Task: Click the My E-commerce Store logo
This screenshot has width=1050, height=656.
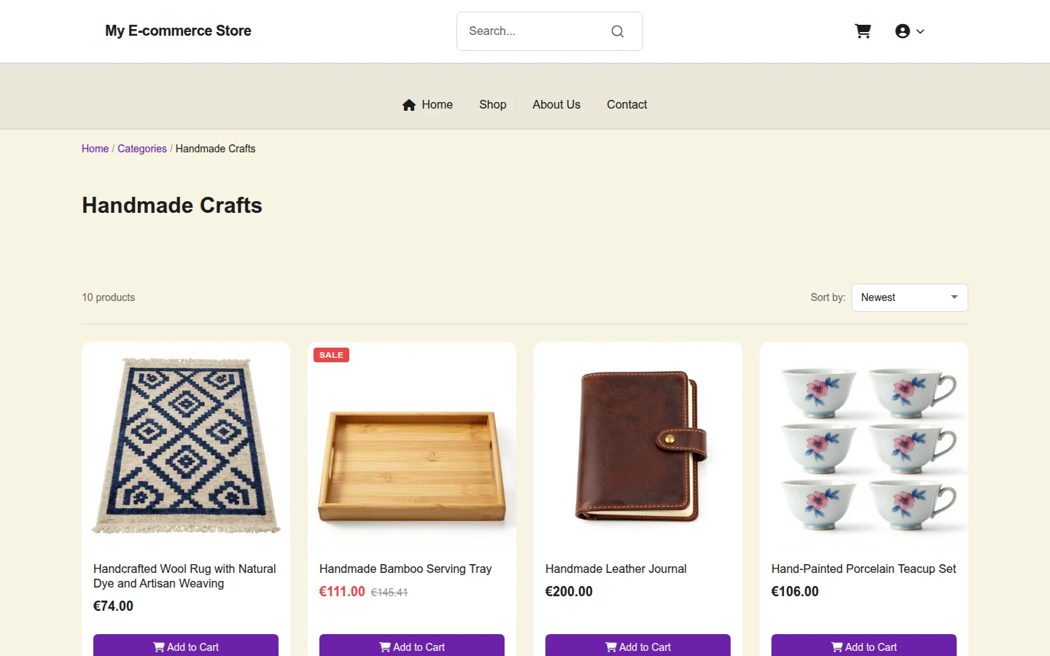Action: pos(178,31)
